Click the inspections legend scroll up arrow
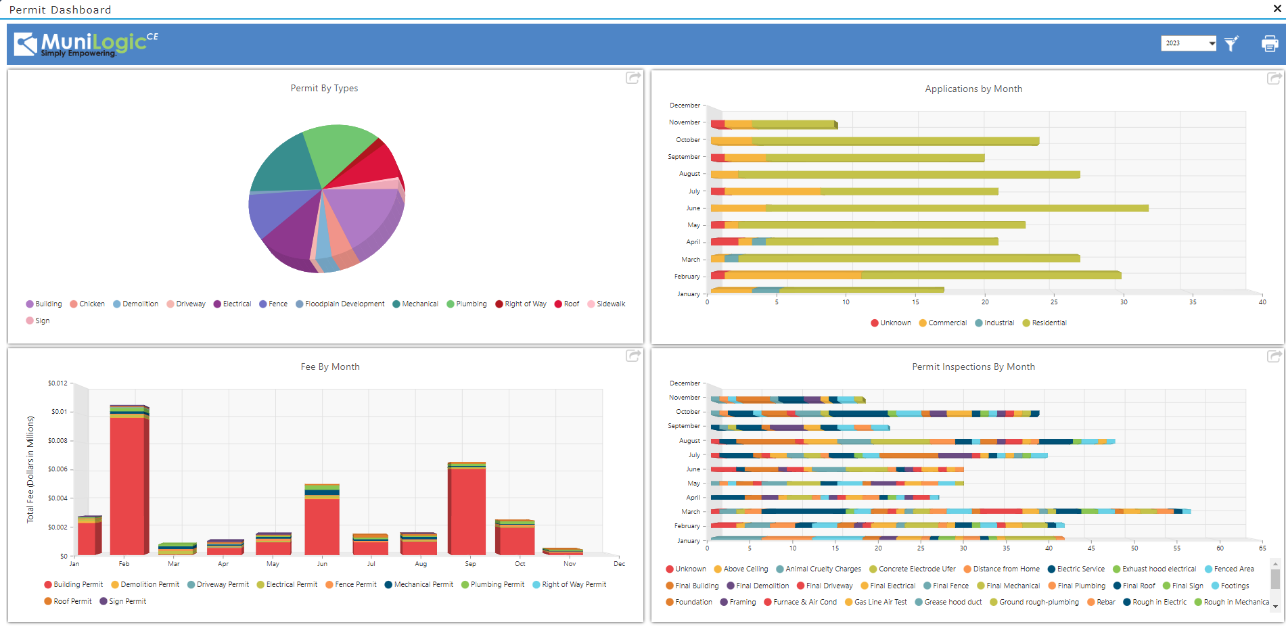Screen dimensions: 1286x637 [x=1275, y=563]
